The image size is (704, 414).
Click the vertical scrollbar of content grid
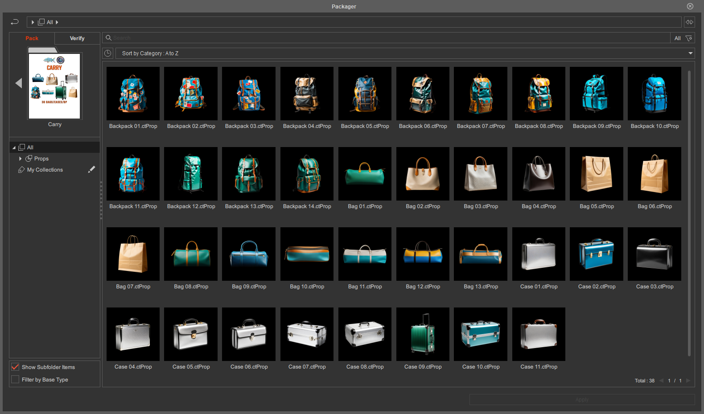tap(689, 213)
